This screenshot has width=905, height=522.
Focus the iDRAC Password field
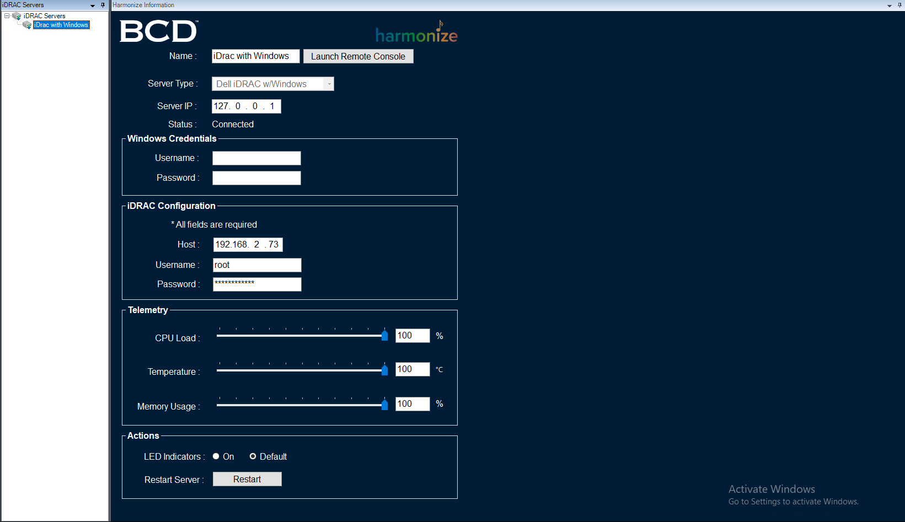click(x=257, y=284)
